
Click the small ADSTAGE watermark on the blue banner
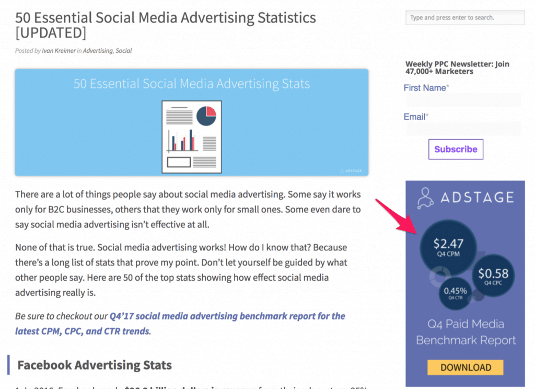pyautogui.click(x=352, y=170)
